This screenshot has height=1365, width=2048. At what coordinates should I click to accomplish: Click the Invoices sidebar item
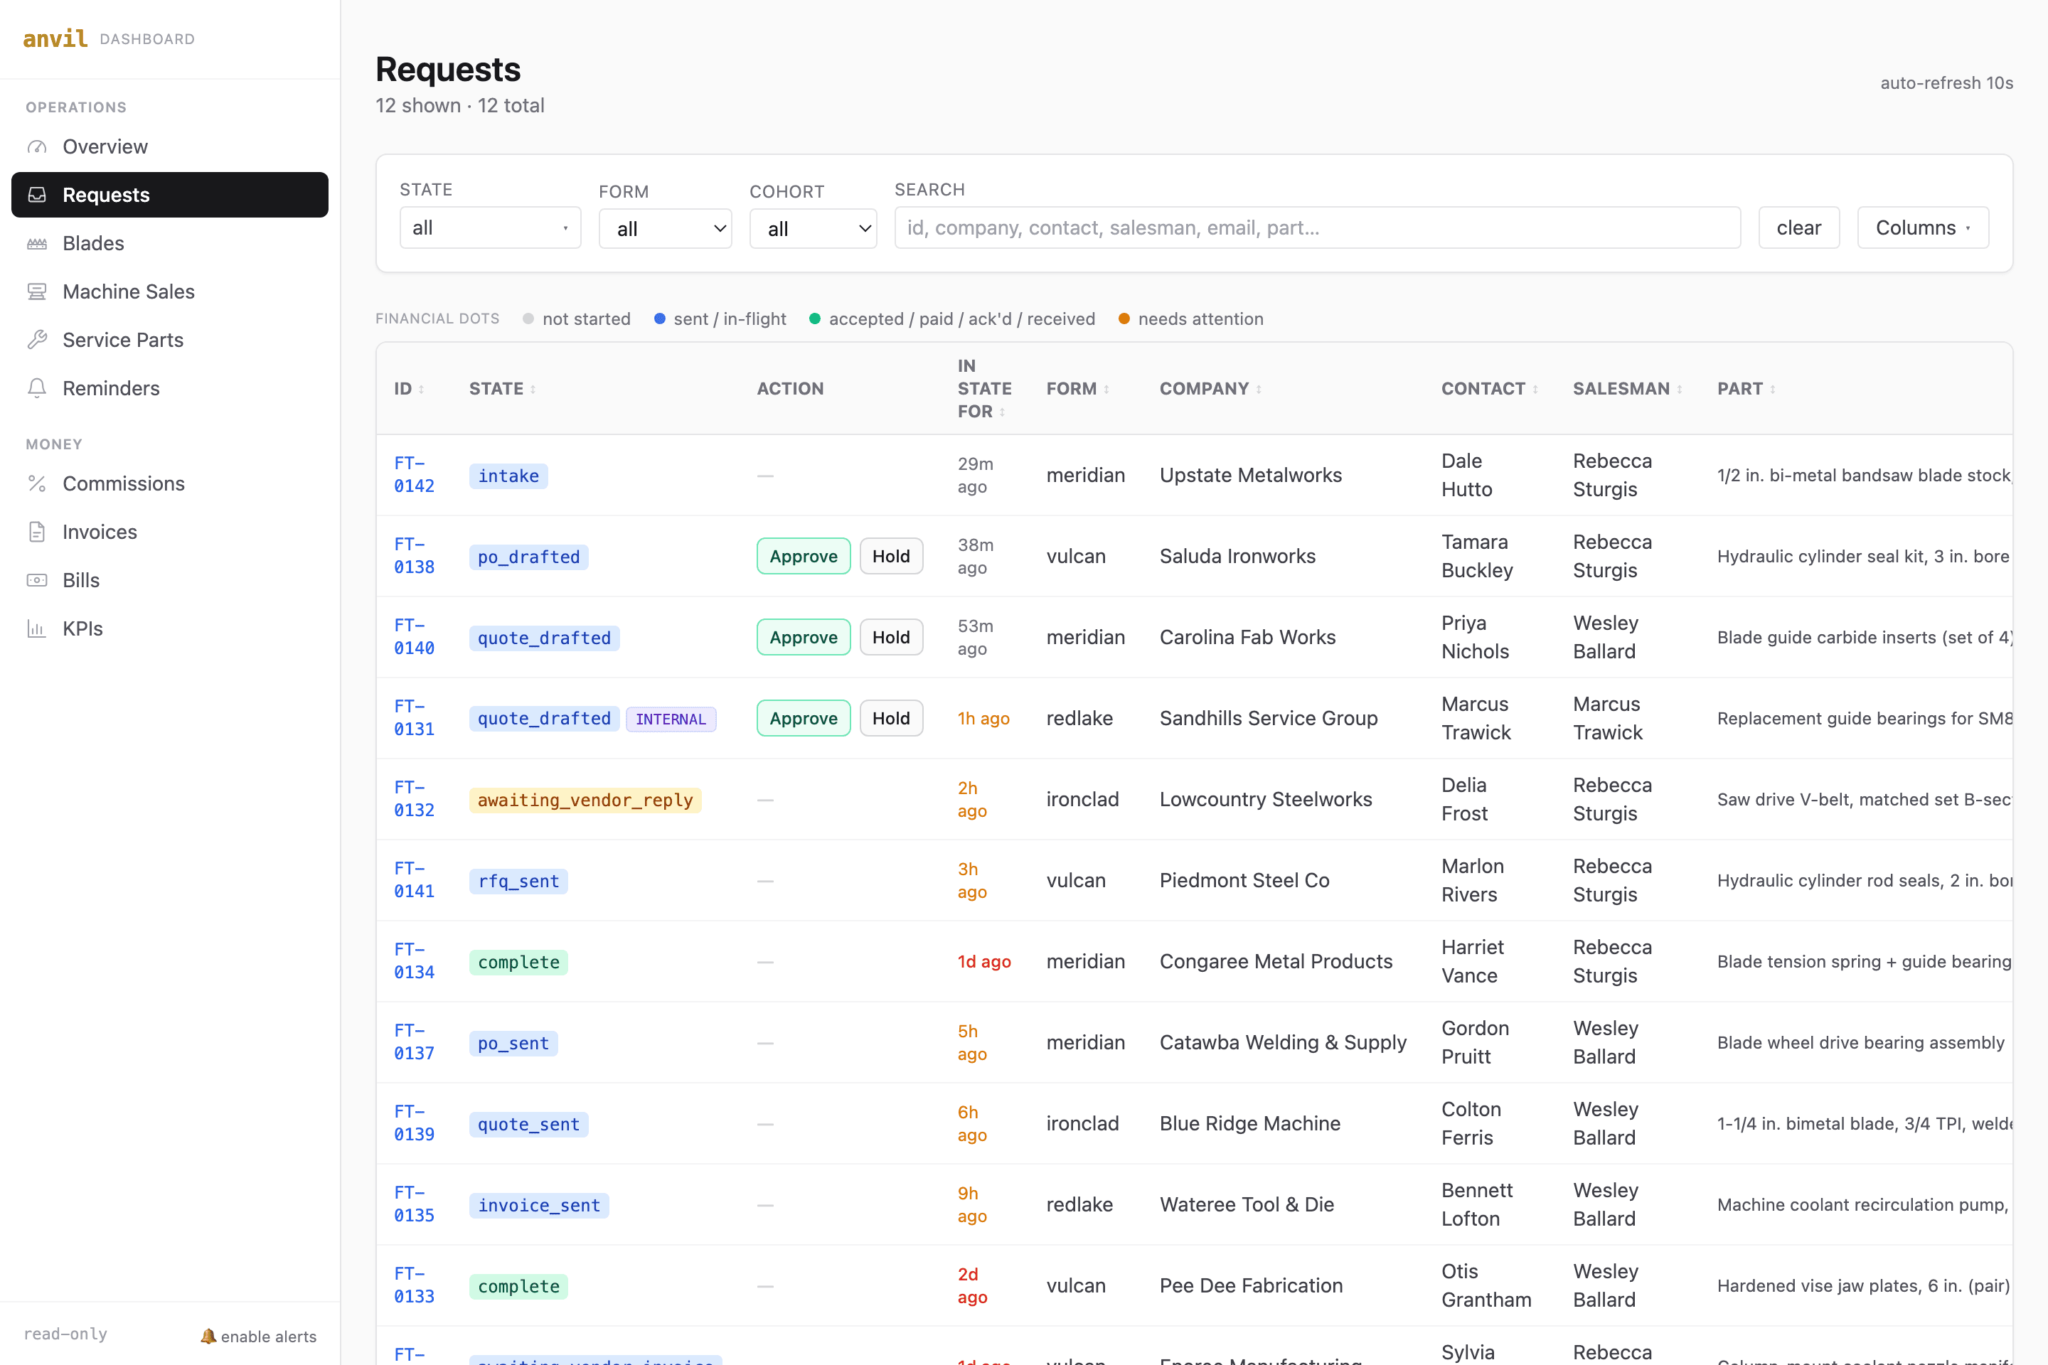[170, 532]
